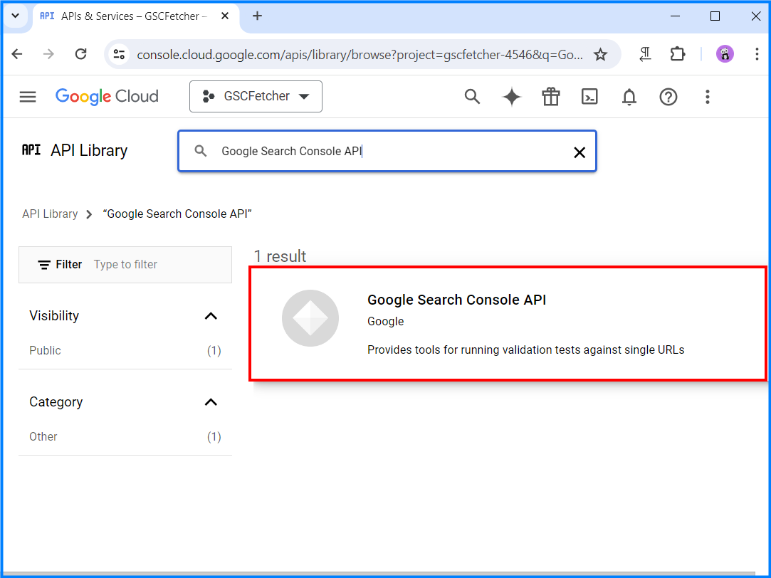Go back to the API Library breadcrumb
771x578 pixels.
pos(50,214)
